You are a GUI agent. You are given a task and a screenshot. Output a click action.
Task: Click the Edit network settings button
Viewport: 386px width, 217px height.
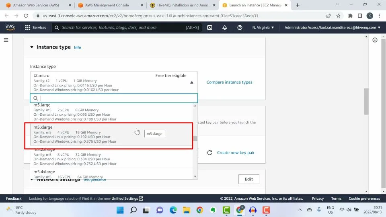coord(248,179)
